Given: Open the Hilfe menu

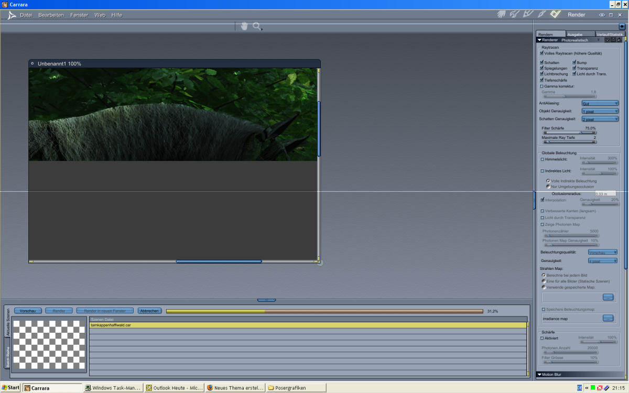Looking at the screenshot, I should coord(116,15).
